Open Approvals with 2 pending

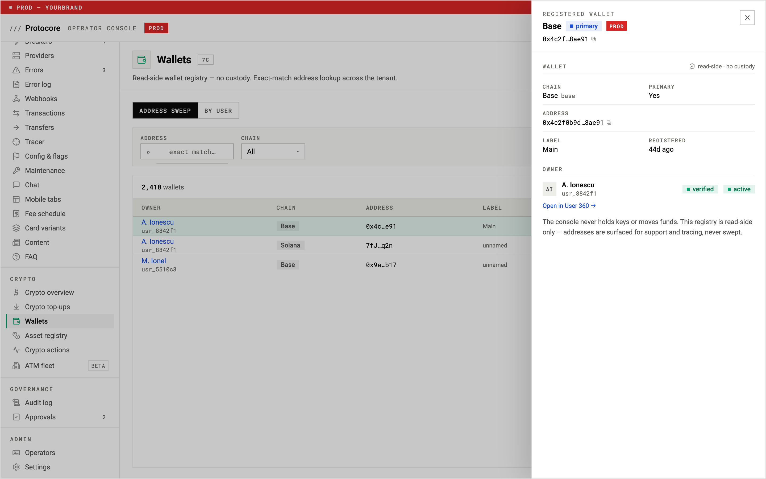coord(60,417)
